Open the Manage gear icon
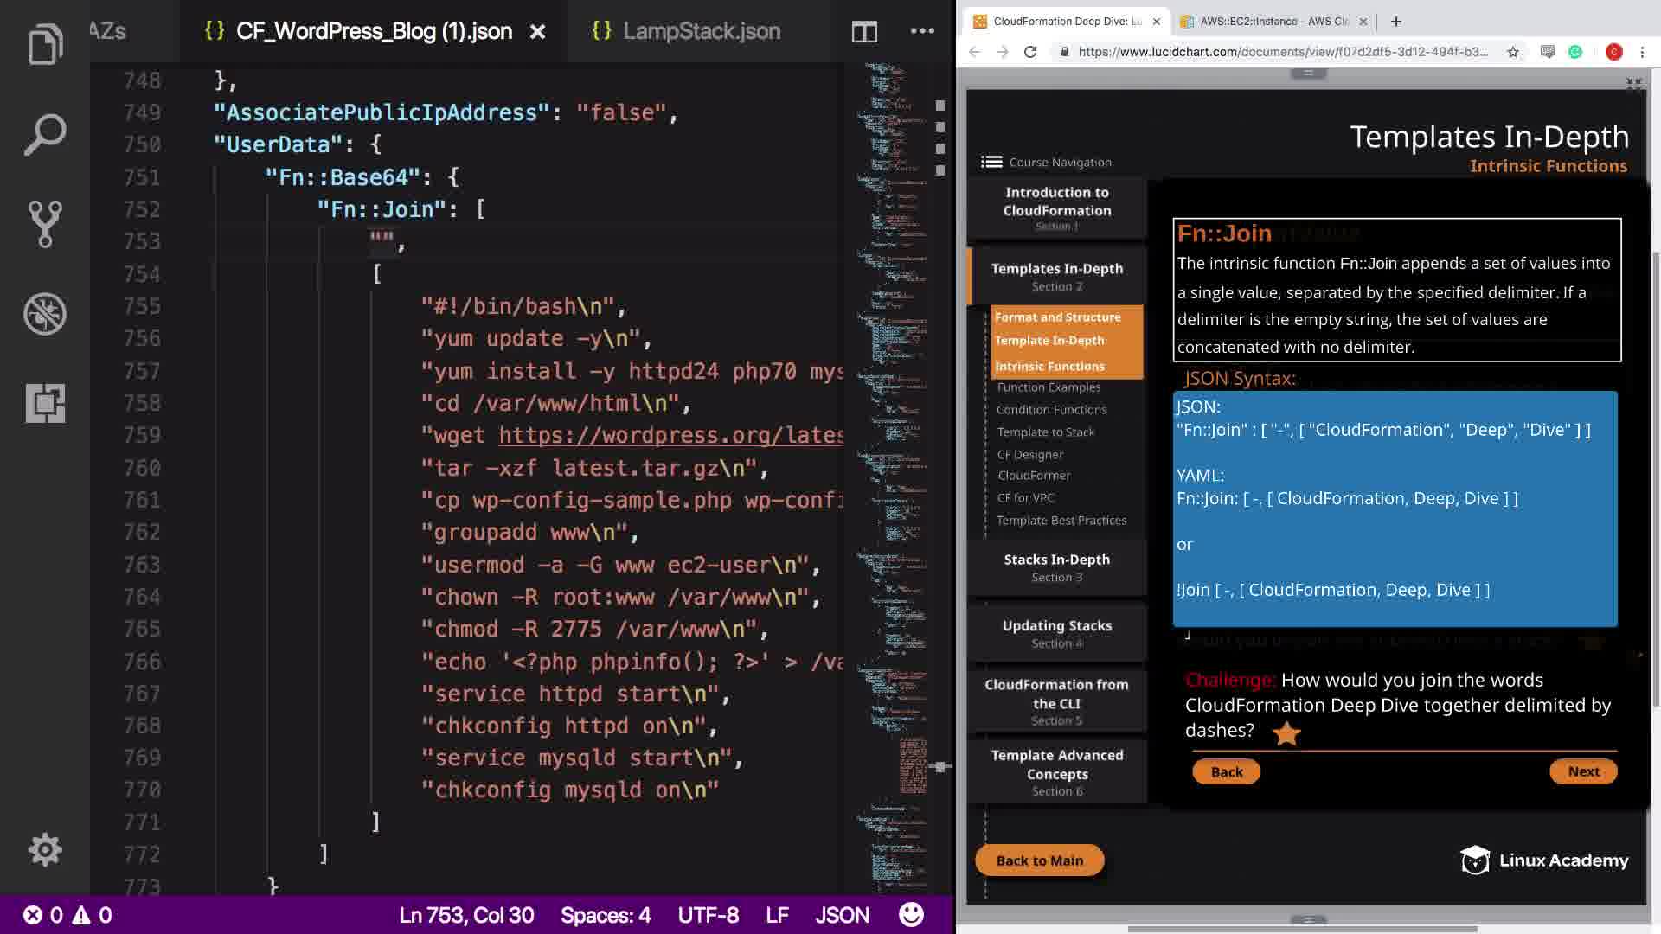This screenshot has width=1661, height=934. point(45,850)
